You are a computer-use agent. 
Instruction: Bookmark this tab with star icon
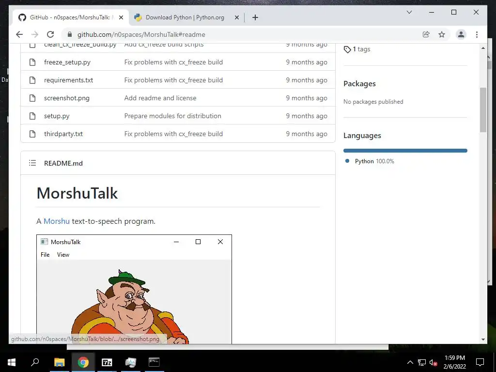click(x=442, y=34)
